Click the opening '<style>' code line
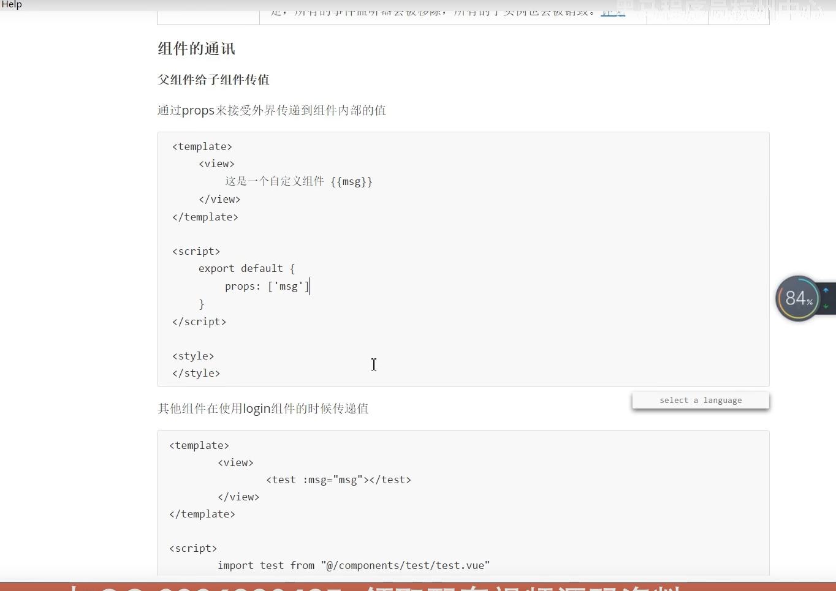Image resolution: width=836 pixels, height=591 pixels. pos(193,356)
